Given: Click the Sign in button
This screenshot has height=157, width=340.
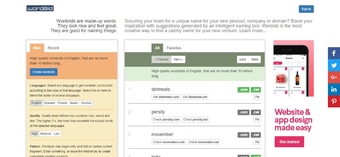Looking at the screenshot, I should pos(306,9).
